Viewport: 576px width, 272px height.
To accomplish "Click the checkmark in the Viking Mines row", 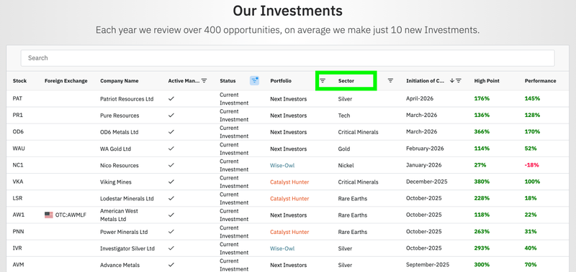I will (x=171, y=182).
